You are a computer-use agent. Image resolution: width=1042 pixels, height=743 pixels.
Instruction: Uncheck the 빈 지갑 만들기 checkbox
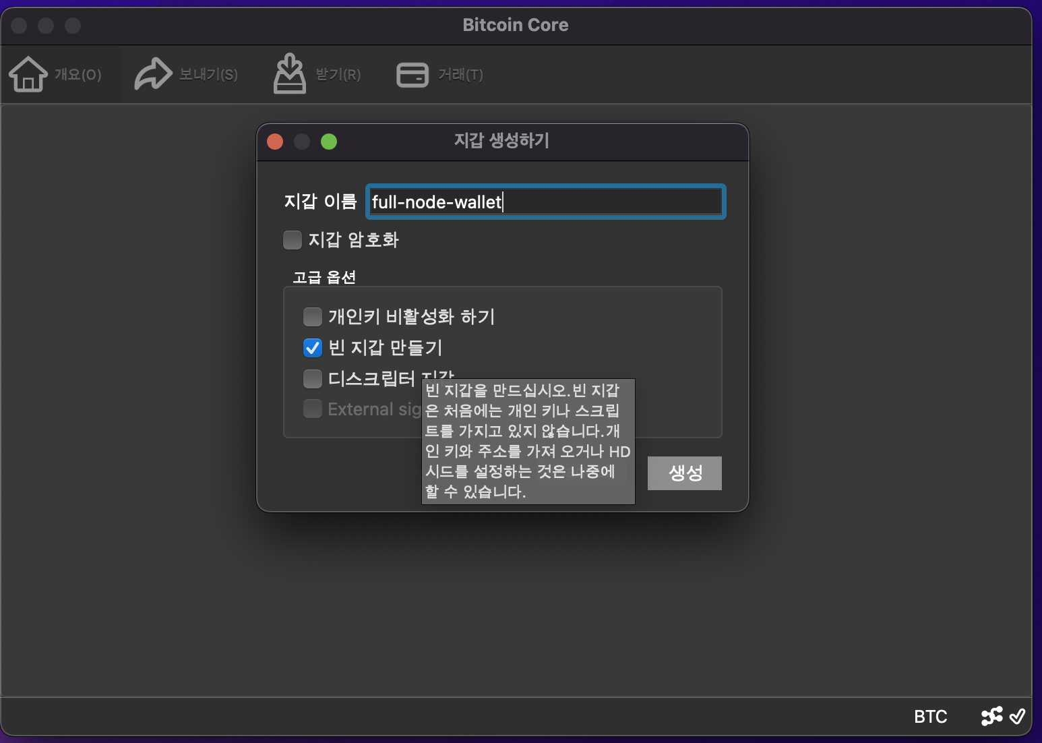(313, 348)
